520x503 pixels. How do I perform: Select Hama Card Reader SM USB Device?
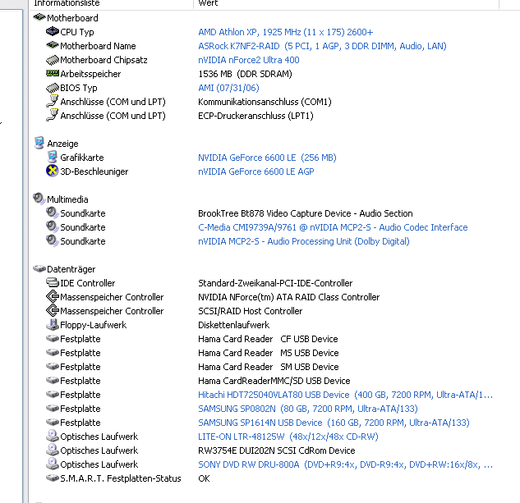(x=269, y=367)
